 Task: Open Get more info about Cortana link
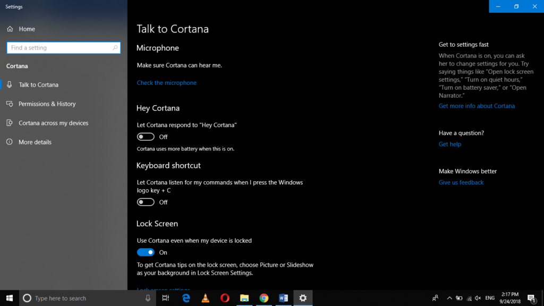[477, 106]
